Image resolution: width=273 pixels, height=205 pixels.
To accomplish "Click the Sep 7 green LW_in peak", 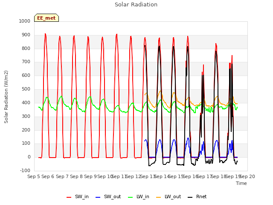I will [x=61, y=96].
